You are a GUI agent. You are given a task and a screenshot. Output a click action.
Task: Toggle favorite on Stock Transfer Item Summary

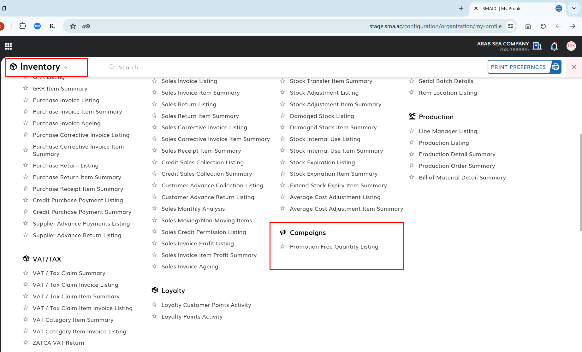pos(283,81)
